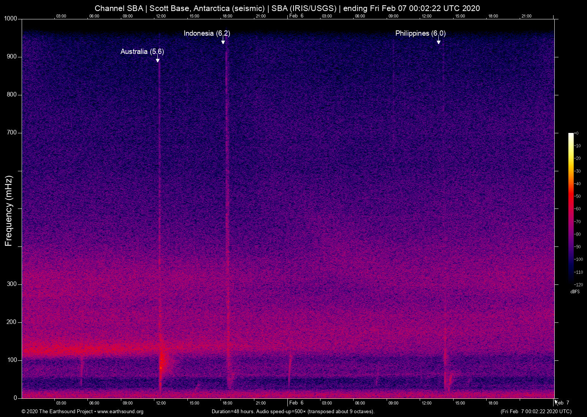Click the Feb 6 date marker on top axis
Screen dimensions: 587x417
pyautogui.click(x=296, y=16)
